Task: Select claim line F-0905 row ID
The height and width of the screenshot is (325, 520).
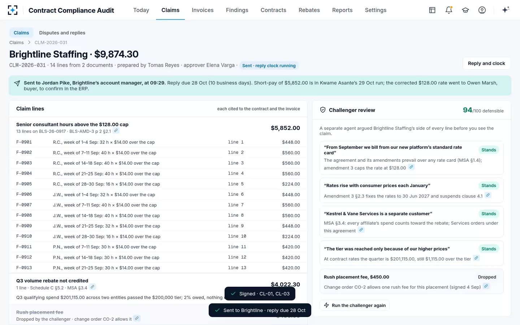Action: (x=24, y=184)
